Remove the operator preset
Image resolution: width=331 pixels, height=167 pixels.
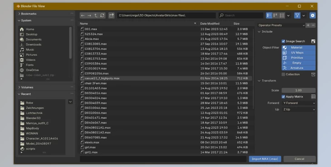click(x=313, y=25)
